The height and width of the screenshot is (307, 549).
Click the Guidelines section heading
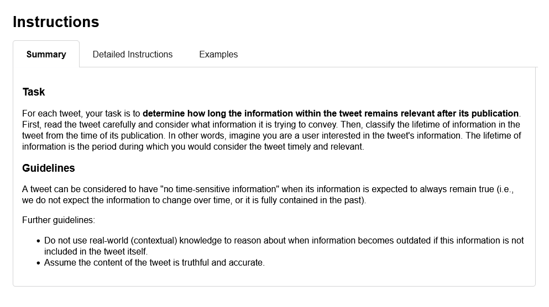click(49, 168)
